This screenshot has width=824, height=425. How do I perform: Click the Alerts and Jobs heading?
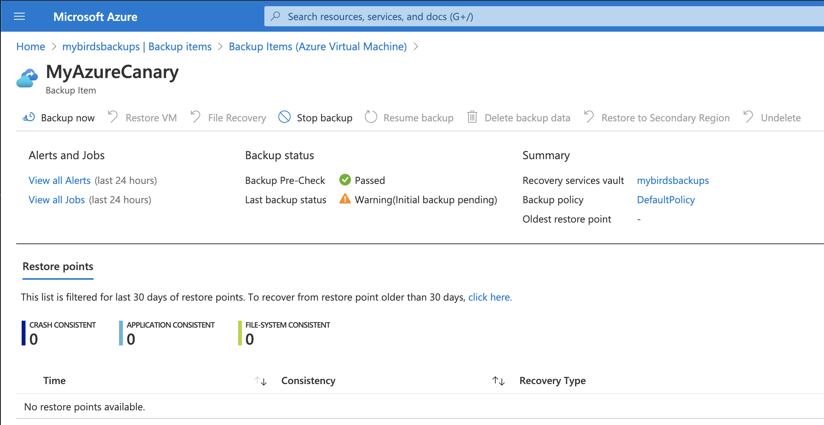[x=66, y=155]
